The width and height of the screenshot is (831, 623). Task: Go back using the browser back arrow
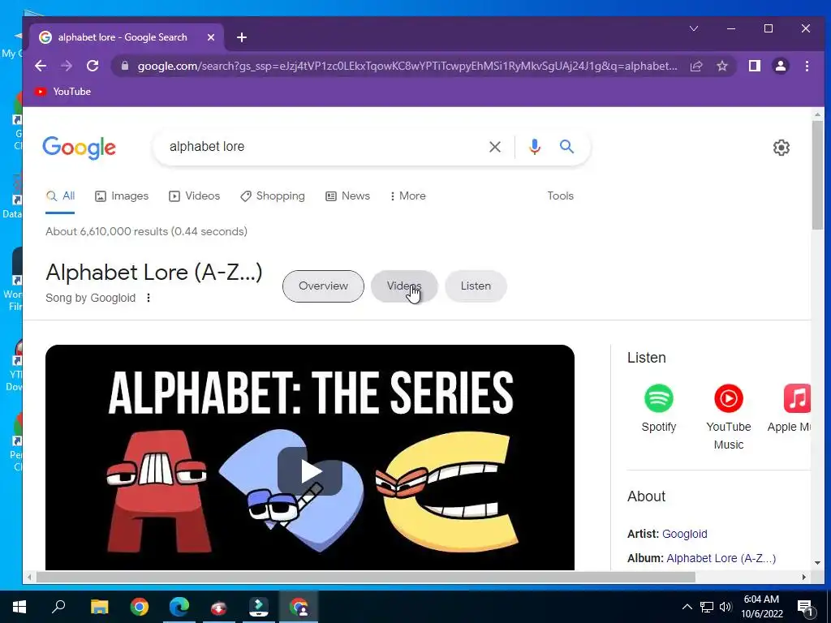point(41,66)
